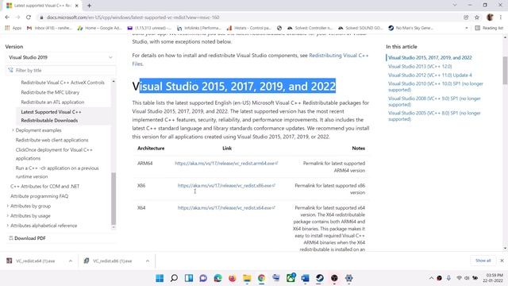Click Download PDF in the sidebar
Viewport: 508px width, 286px height.
(x=27, y=238)
